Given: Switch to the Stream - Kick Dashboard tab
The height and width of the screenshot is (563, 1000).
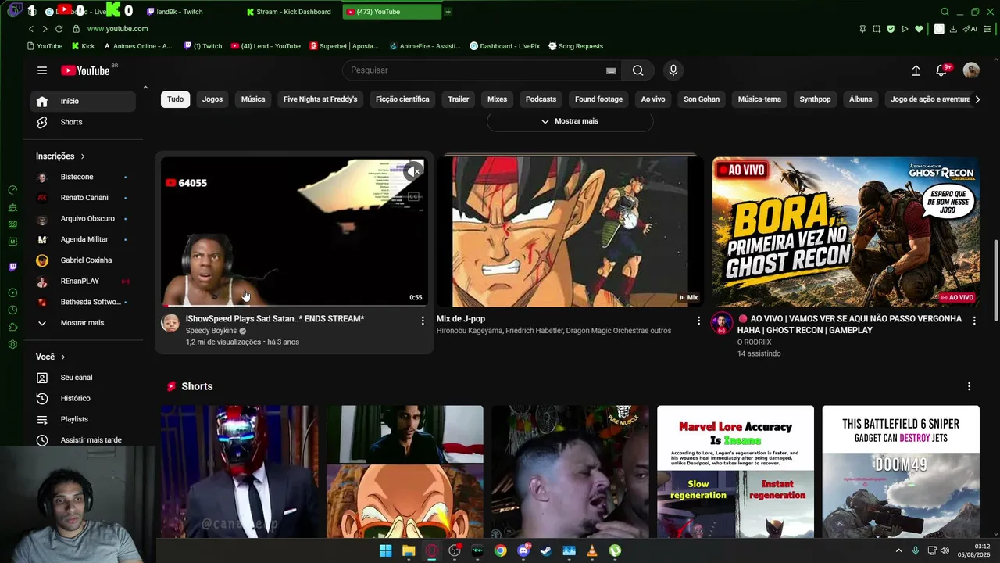Looking at the screenshot, I should pos(289,12).
